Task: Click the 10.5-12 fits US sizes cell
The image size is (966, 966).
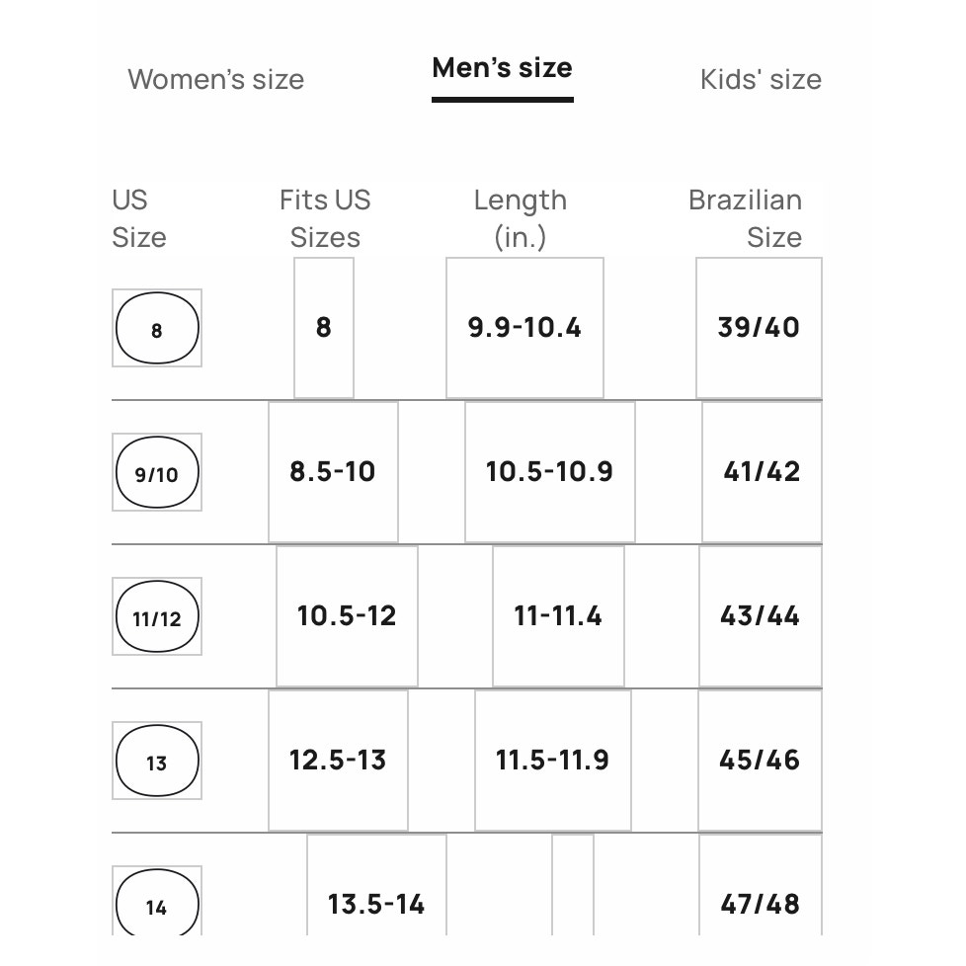Action: (x=347, y=616)
